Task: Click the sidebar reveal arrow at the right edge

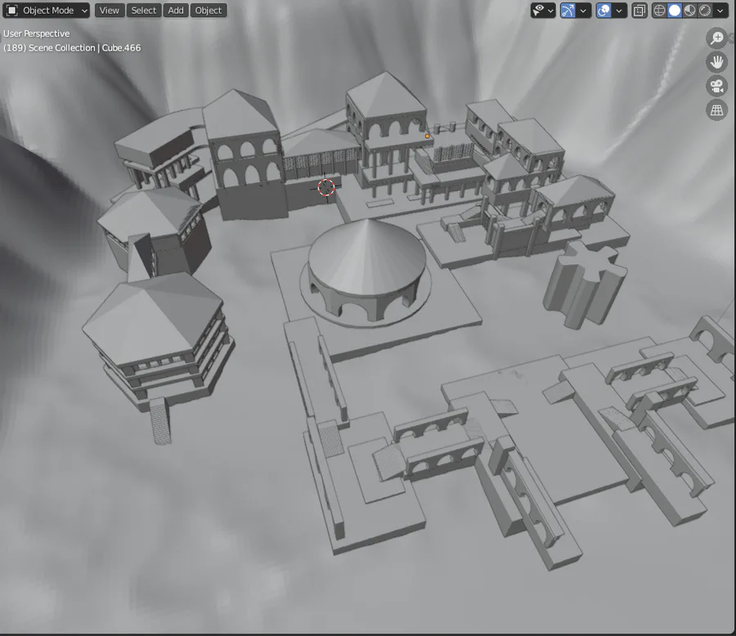Action: [x=732, y=38]
